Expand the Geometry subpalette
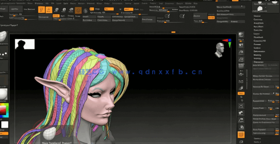 (258, 19)
